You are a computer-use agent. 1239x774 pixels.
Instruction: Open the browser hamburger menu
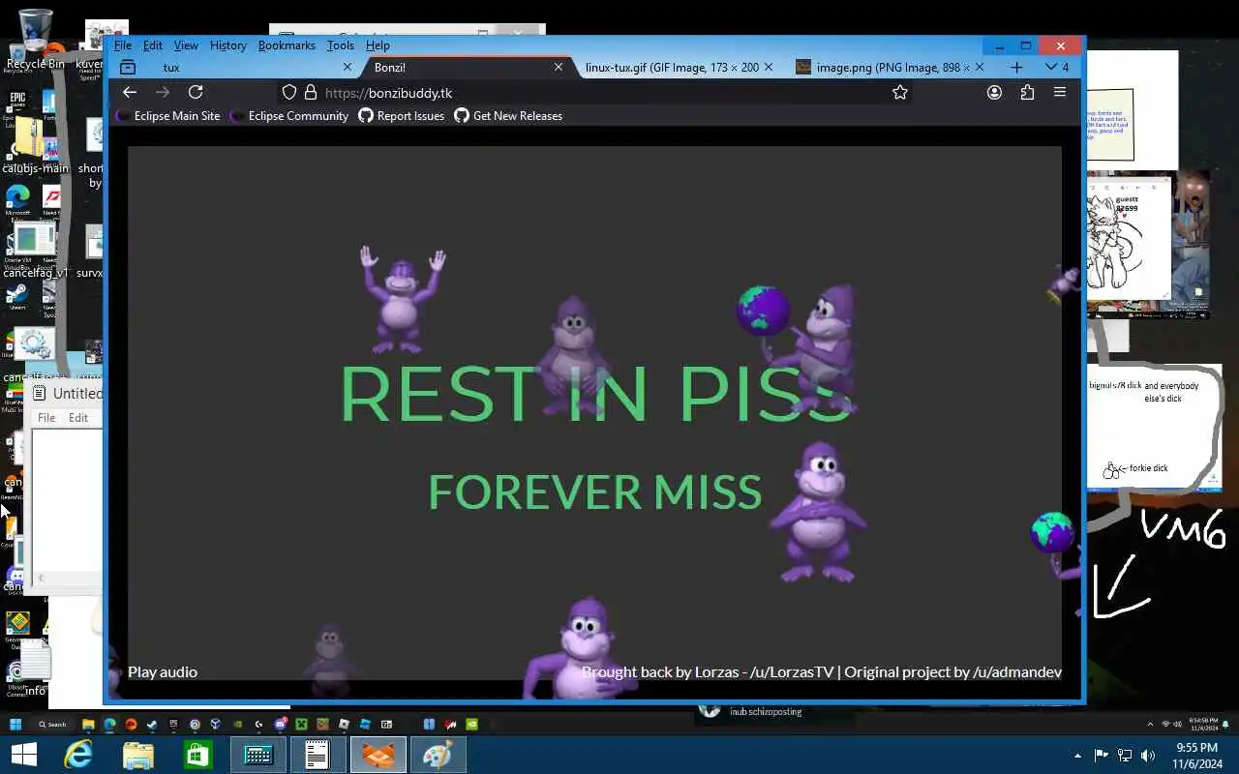click(1060, 93)
